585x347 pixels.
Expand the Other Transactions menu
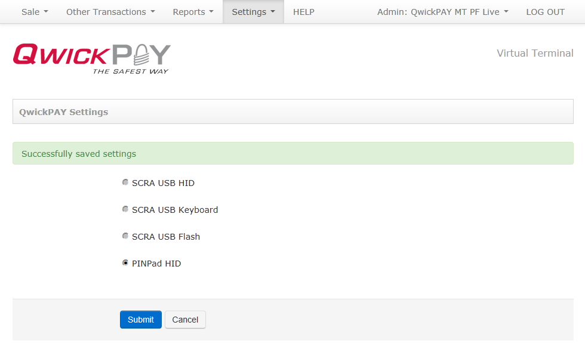(x=110, y=11)
